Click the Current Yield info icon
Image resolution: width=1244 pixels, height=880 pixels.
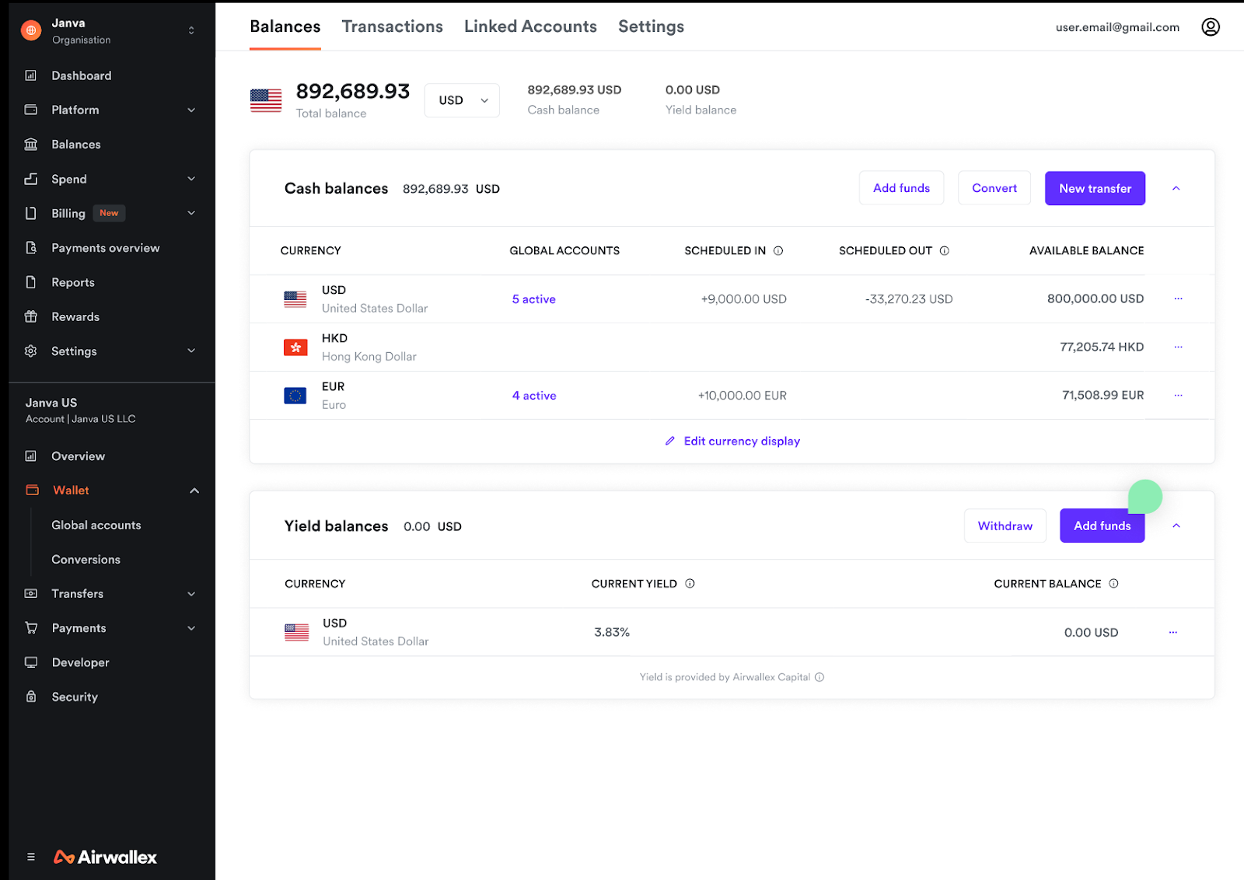690,584
